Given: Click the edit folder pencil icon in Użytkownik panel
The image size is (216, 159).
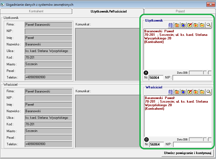Looking at the screenshot, I should point(189,25).
